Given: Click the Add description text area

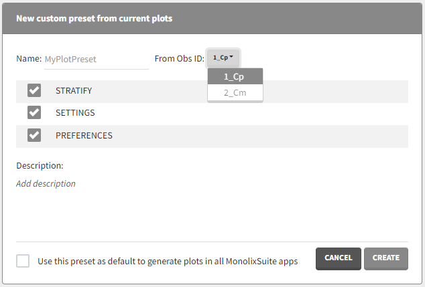Looking at the screenshot, I should pos(46,183).
